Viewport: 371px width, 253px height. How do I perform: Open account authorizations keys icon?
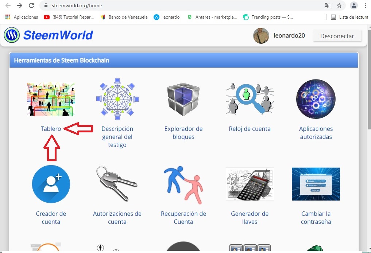click(x=117, y=184)
